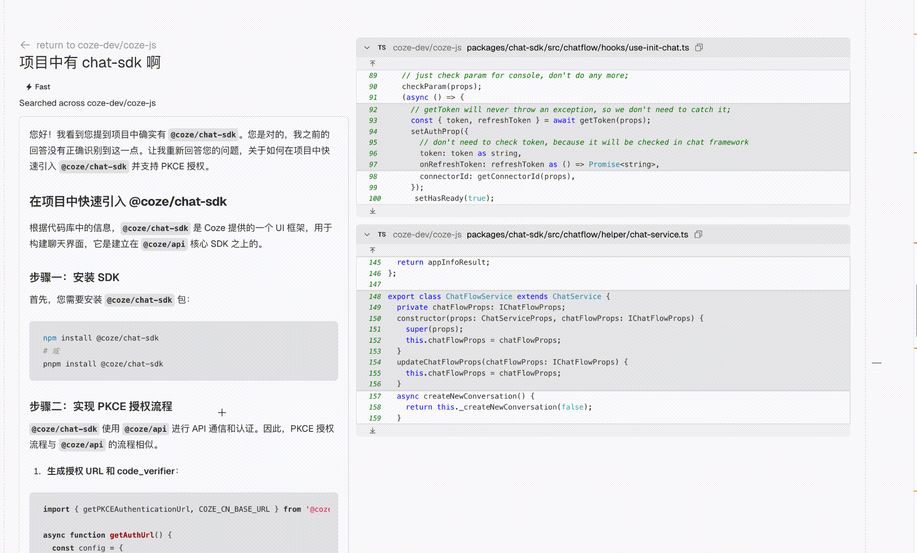Click the npm install @coze/chat-sdk command line
Screen dimensions: 917x553
(101, 338)
